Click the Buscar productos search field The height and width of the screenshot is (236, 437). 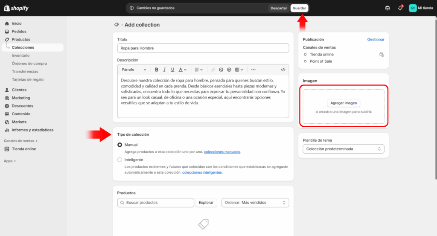click(x=156, y=203)
